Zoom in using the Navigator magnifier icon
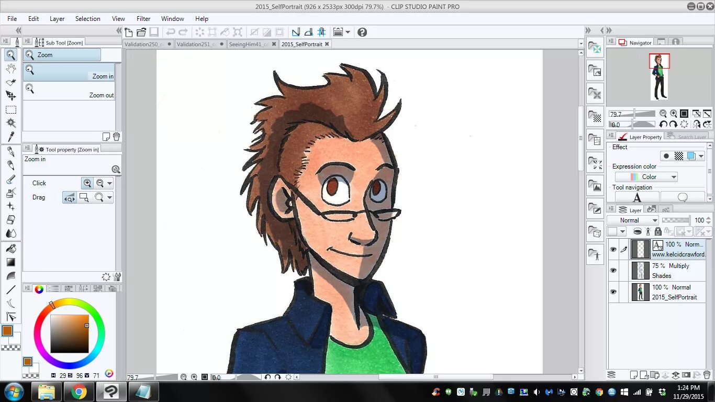The height and width of the screenshot is (402, 715). pos(673,113)
